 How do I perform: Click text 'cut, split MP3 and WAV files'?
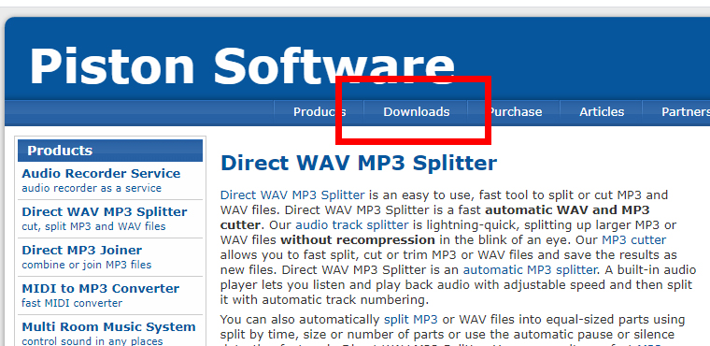[93, 226]
